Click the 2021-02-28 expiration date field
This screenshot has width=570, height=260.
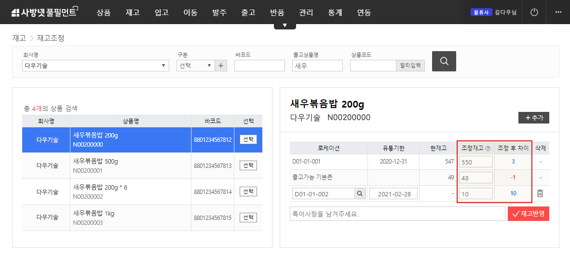point(393,194)
